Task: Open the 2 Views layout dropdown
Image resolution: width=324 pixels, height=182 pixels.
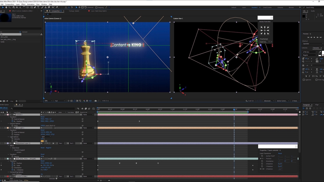Action: [296, 101]
